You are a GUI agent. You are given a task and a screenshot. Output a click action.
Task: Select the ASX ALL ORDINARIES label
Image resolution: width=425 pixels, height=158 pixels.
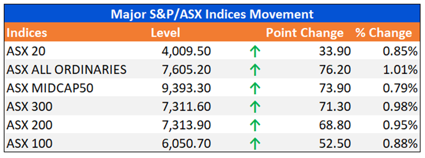pos(66,70)
